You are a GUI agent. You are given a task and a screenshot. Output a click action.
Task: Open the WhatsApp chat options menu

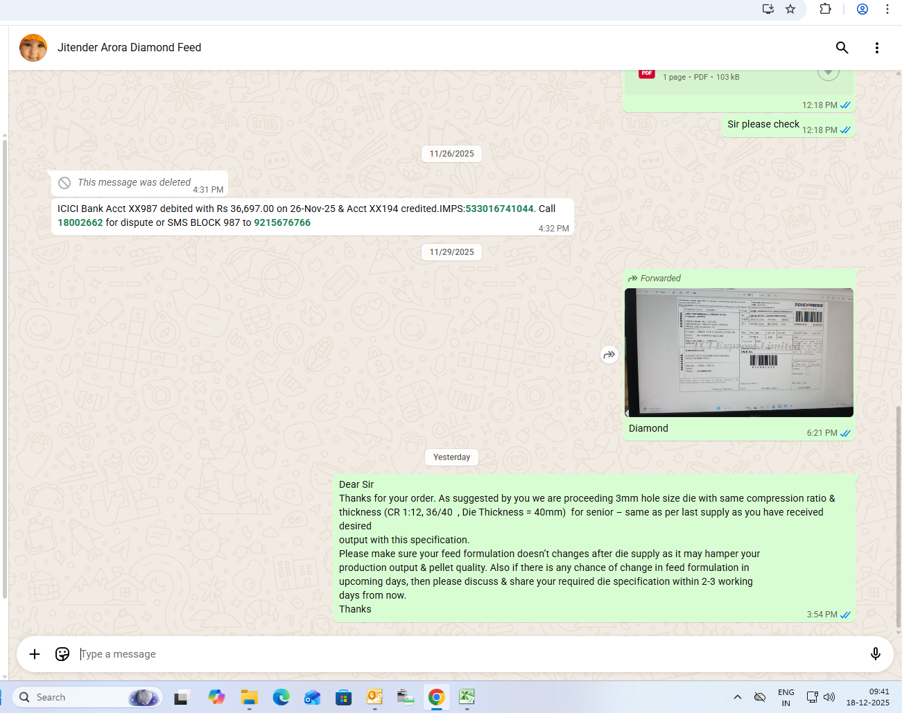[876, 48]
